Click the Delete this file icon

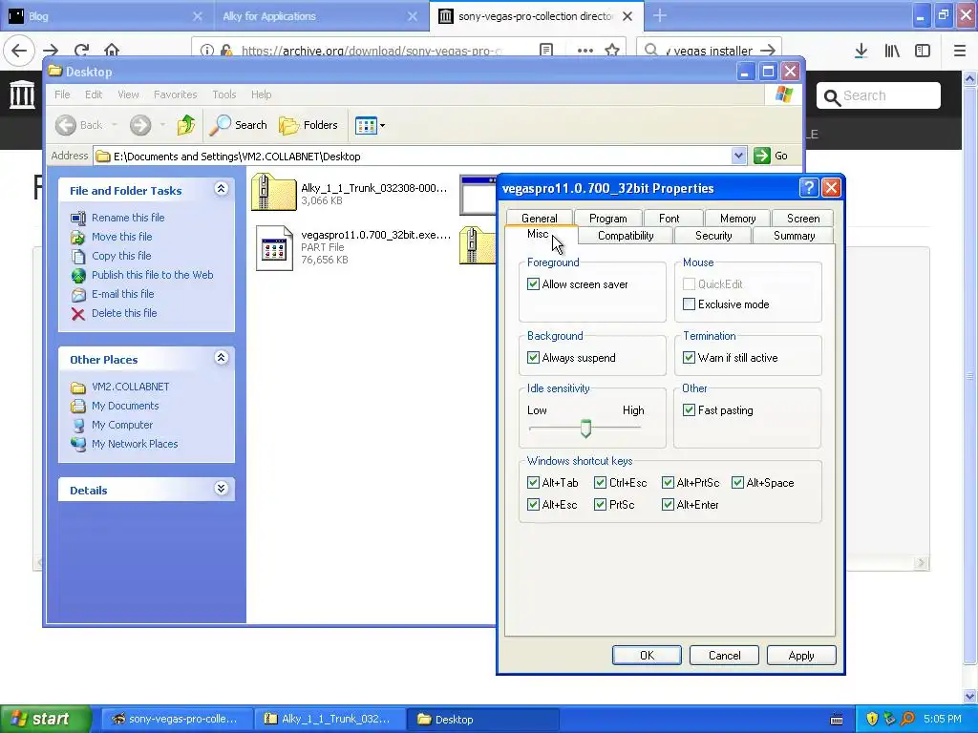pyautogui.click(x=78, y=313)
